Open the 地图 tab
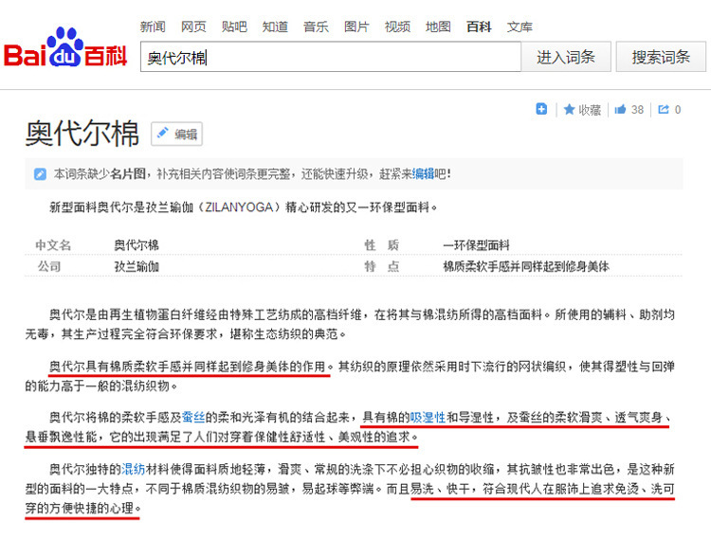 [438, 27]
